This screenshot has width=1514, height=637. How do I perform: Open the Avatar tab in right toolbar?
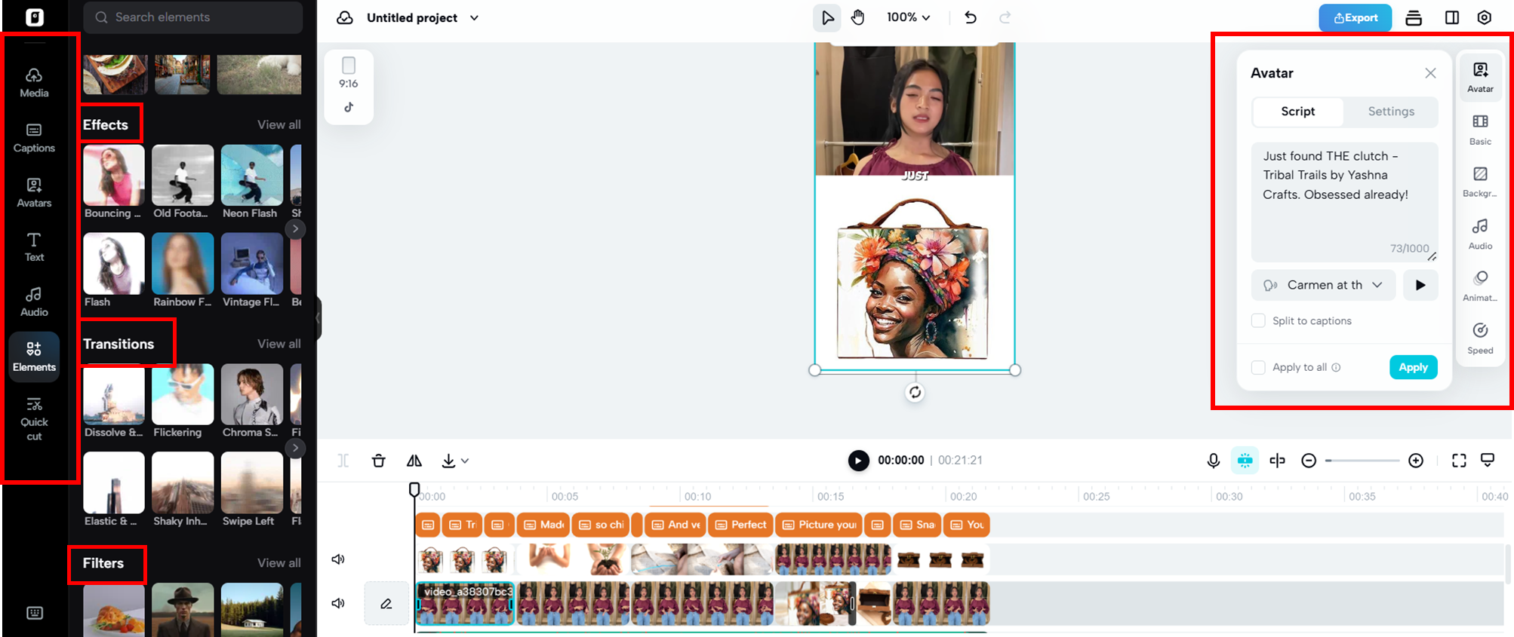click(1480, 77)
